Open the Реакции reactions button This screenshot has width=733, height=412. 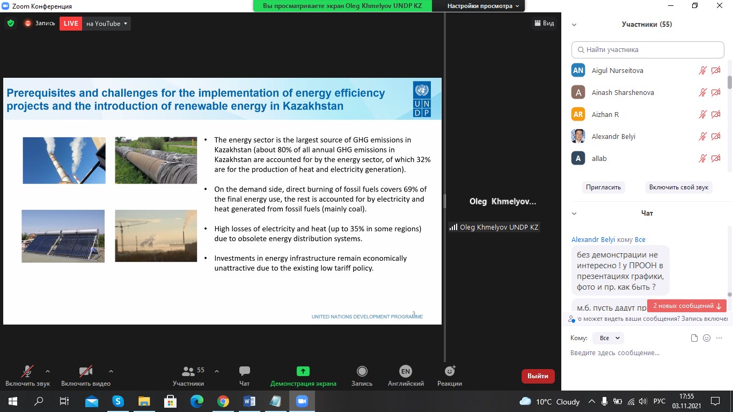450,376
